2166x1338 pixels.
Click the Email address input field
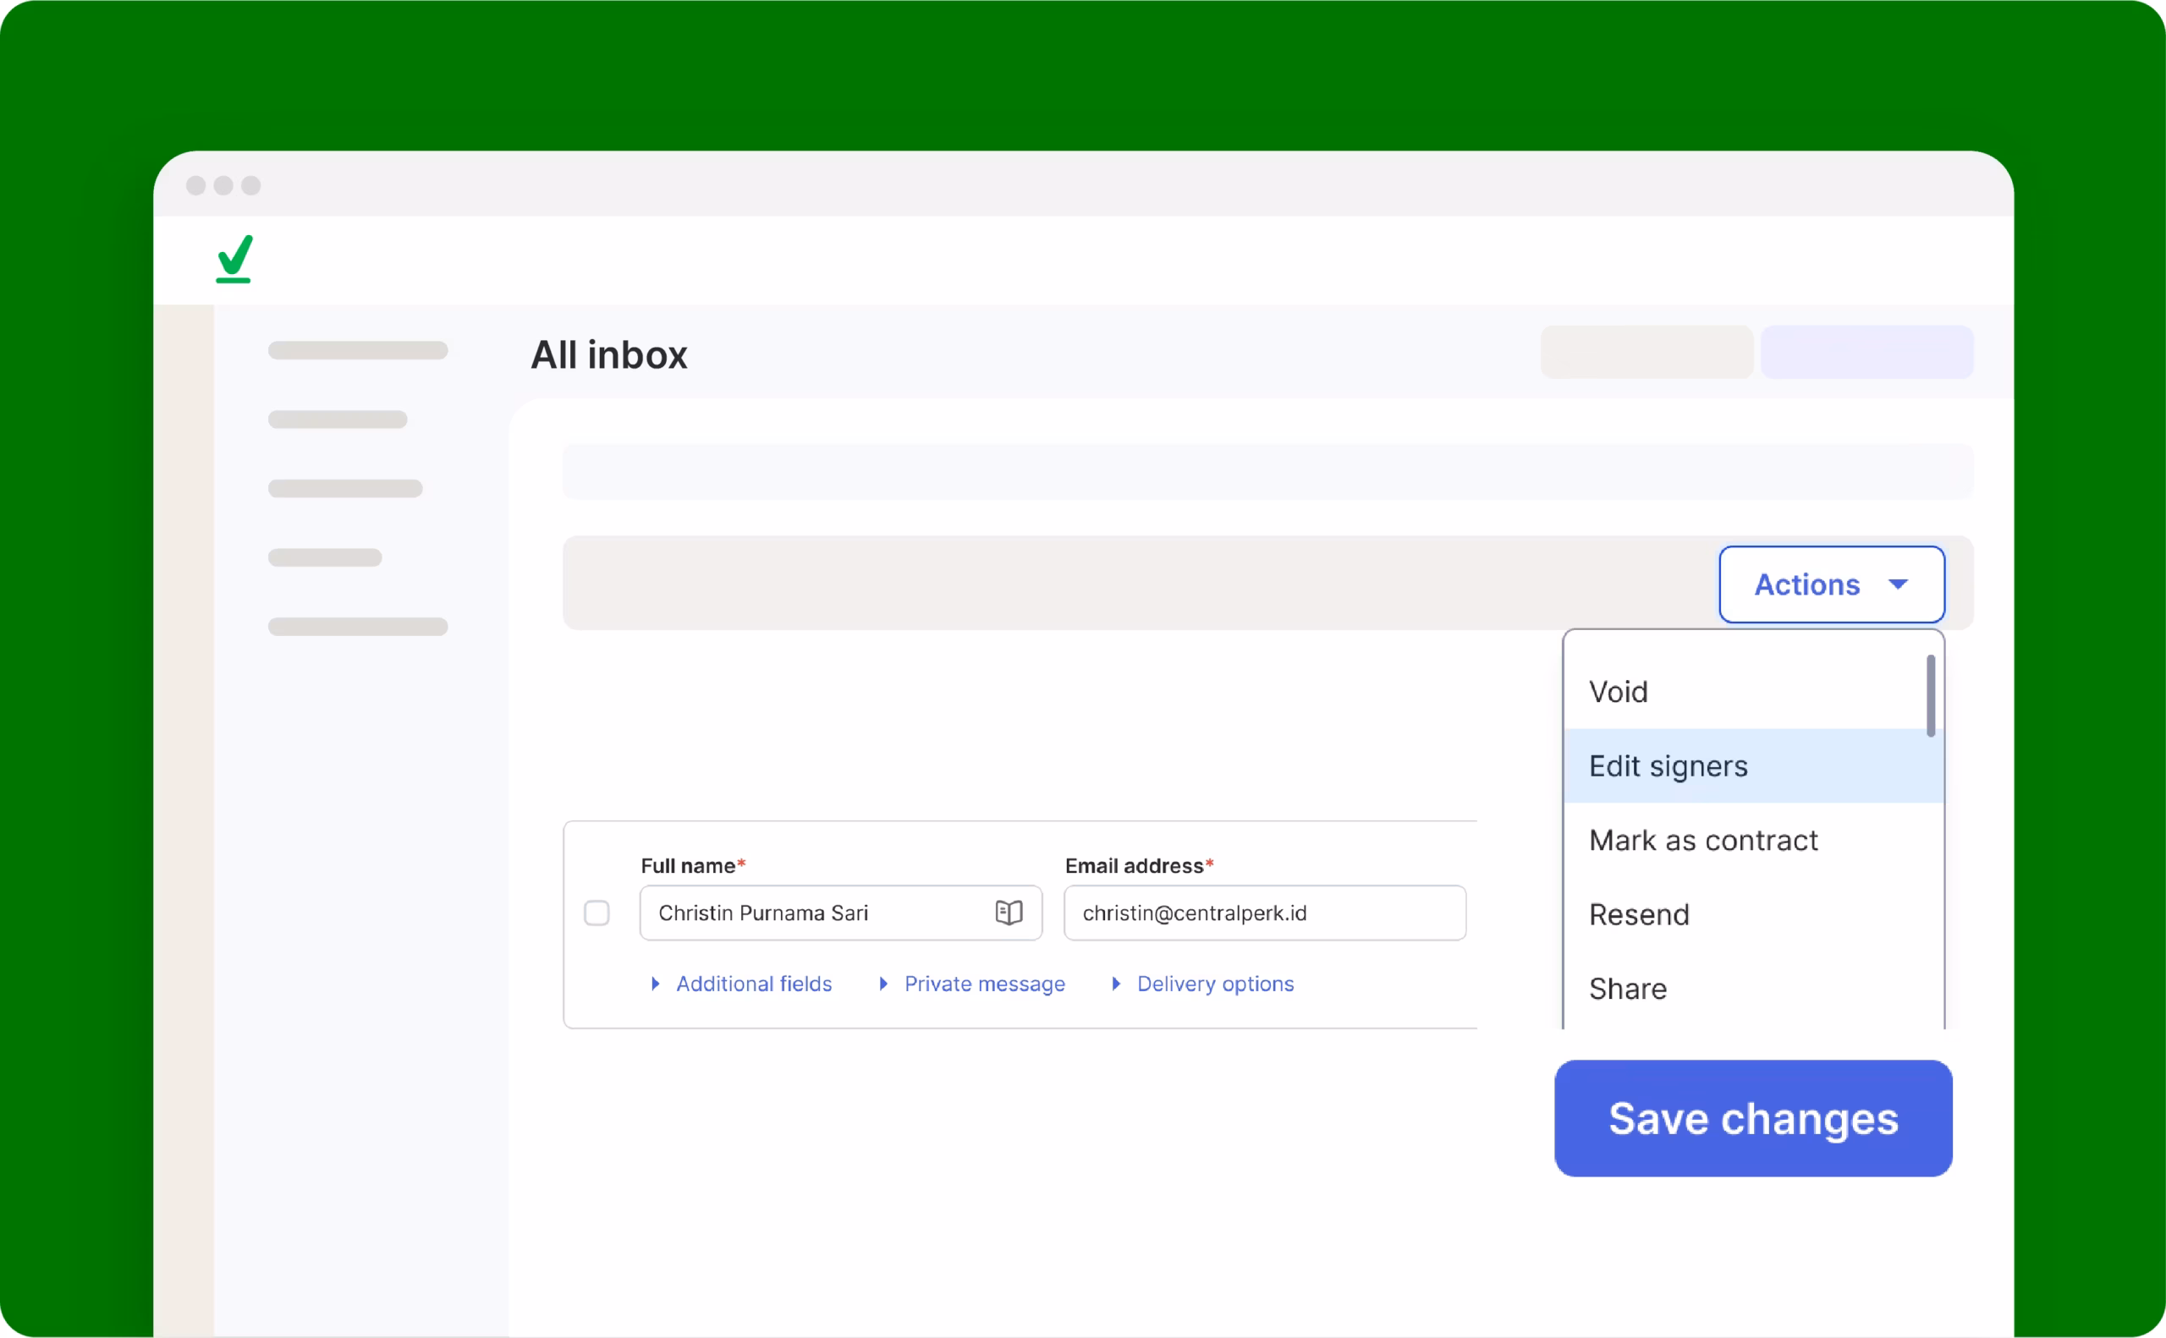[x=1263, y=913]
